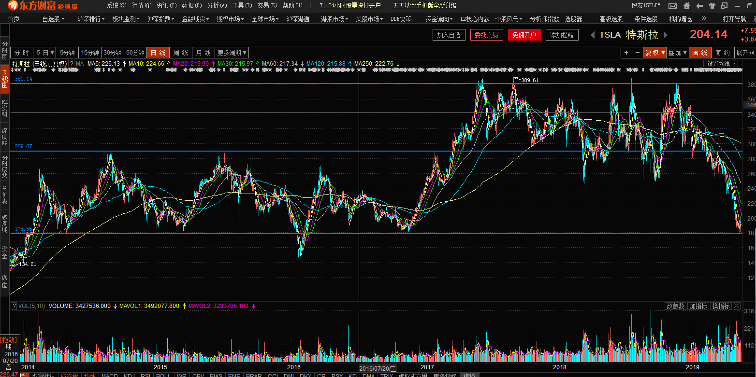The image size is (756, 377).
Task: Select the 分时图 sidebar tab
Action: 5,50
